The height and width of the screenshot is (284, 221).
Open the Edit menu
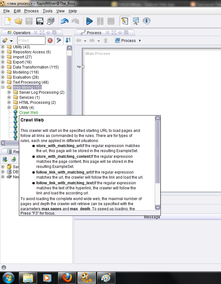(17, 11)
